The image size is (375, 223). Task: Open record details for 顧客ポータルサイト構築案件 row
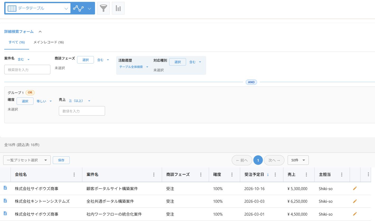(x=5, y=188)
